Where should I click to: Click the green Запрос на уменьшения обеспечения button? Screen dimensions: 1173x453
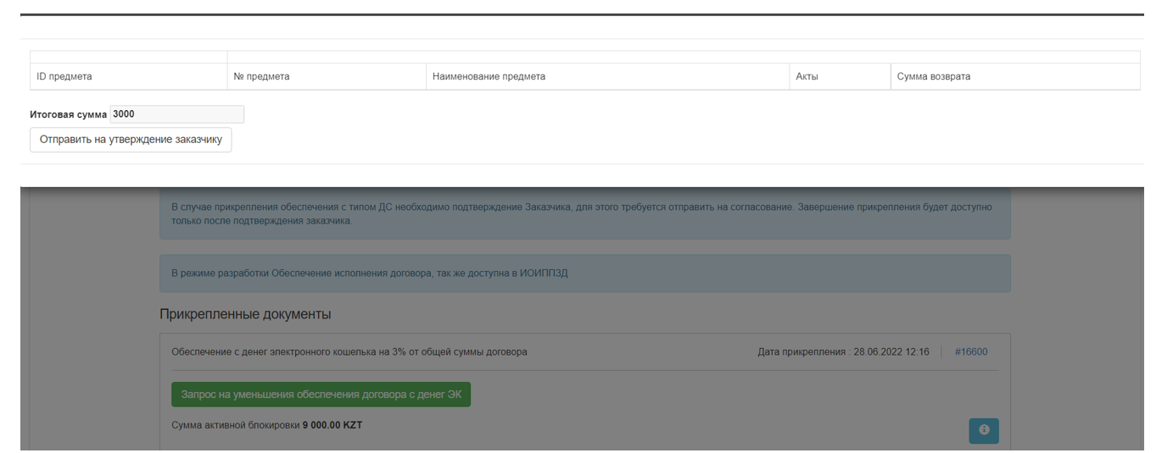point(321,395)
